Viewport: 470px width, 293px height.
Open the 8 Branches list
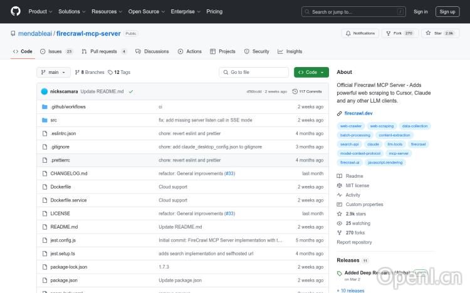[x=90, y=73]
